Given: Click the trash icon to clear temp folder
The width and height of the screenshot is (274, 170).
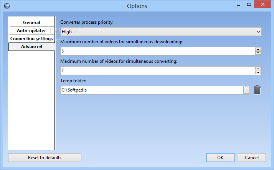Looking at the screenshot, I should [257, 90].
